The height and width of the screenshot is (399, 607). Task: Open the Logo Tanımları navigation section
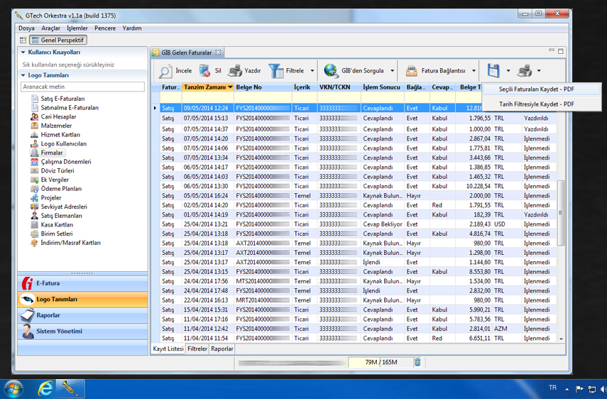(x=82, y=299)
